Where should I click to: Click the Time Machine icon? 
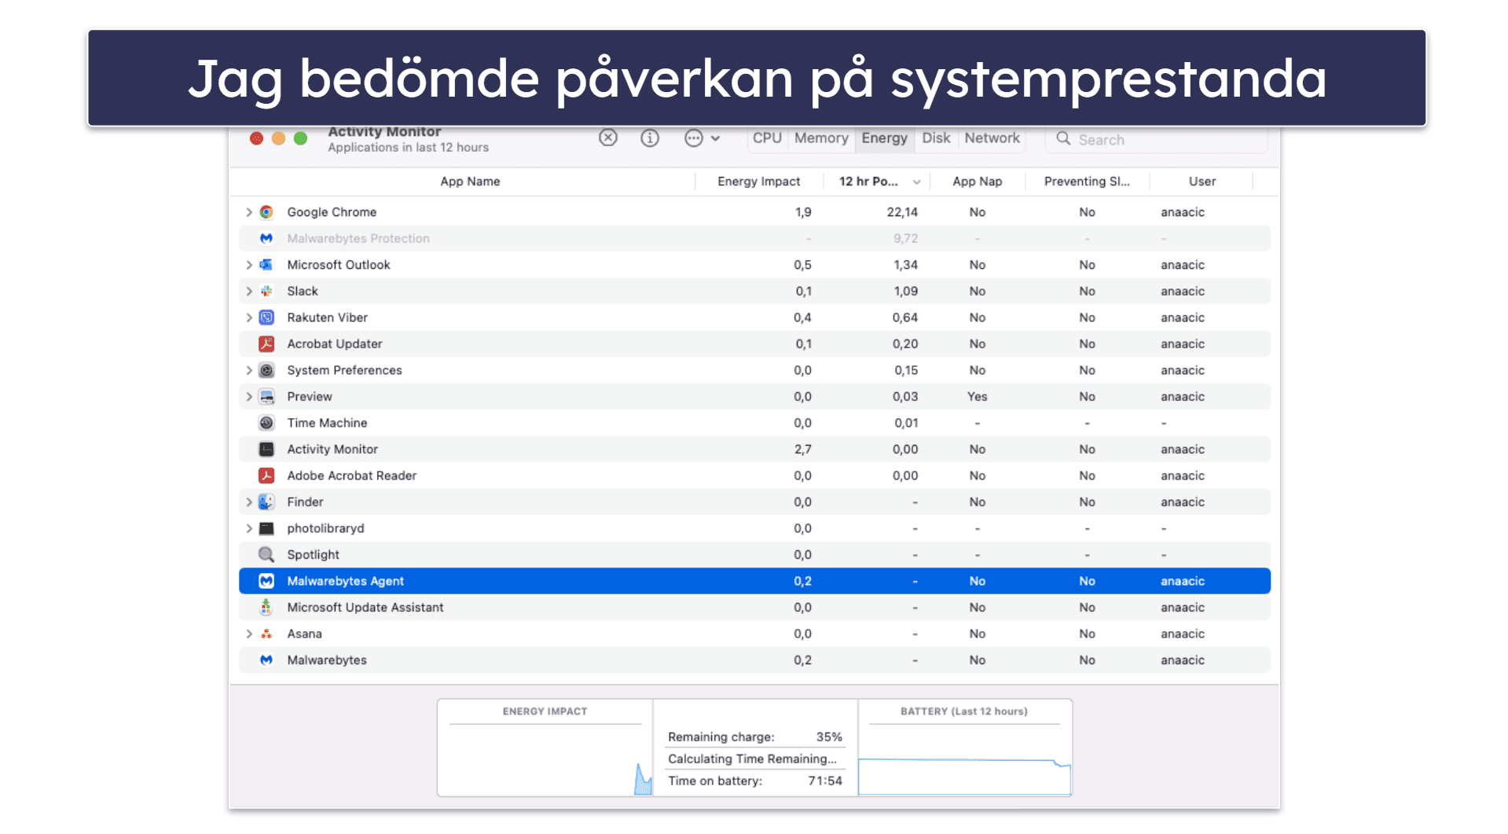click(266, 423)
